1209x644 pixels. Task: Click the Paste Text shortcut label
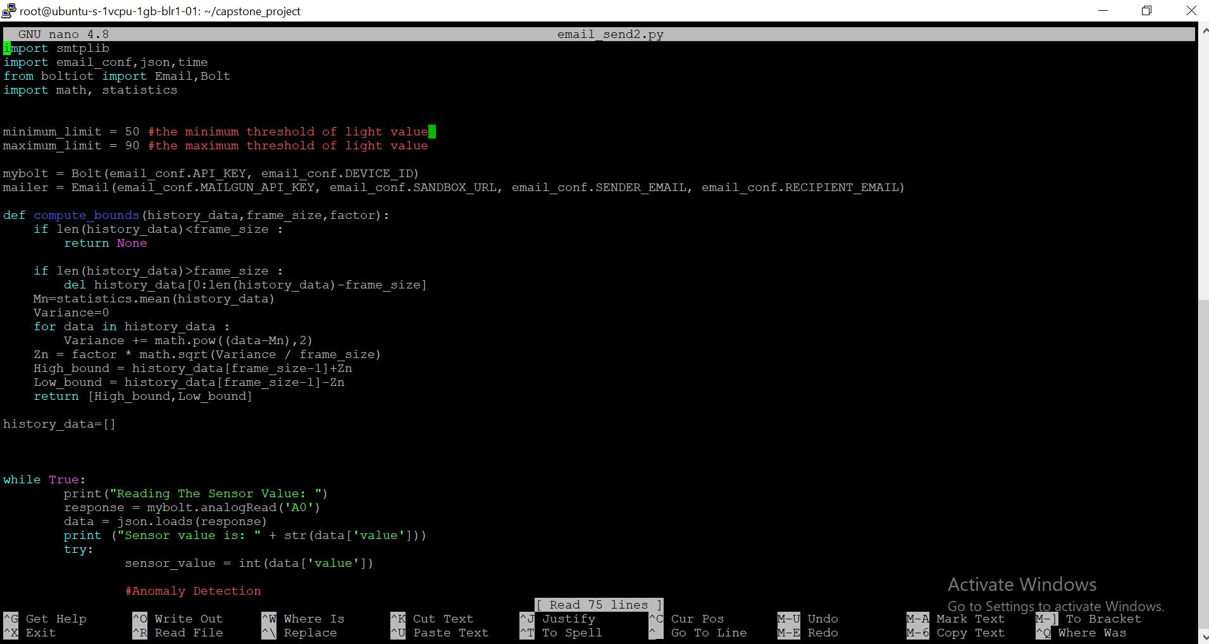[450, 633]
